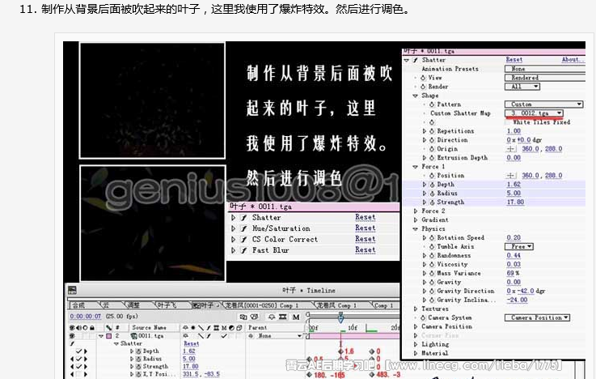Toggle the stopwatch icon next to Render

tap(424, 87)
